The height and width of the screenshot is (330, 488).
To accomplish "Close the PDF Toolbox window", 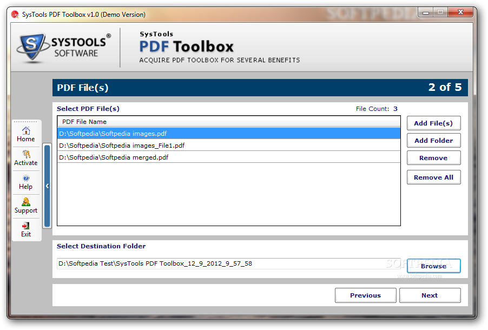I will click(x=460, y=12).
